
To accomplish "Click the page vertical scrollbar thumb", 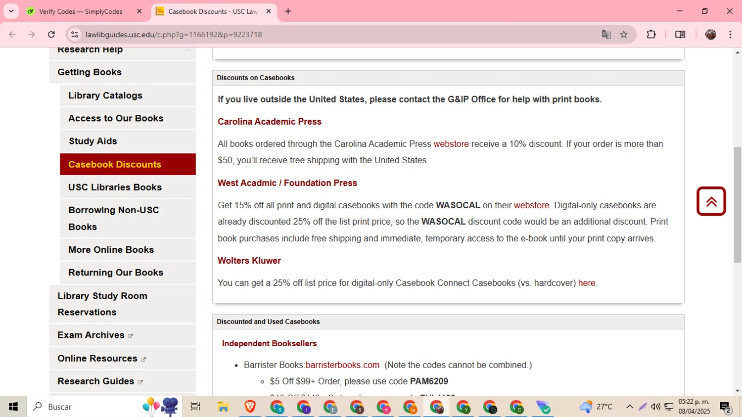I will tap(738, 204).
